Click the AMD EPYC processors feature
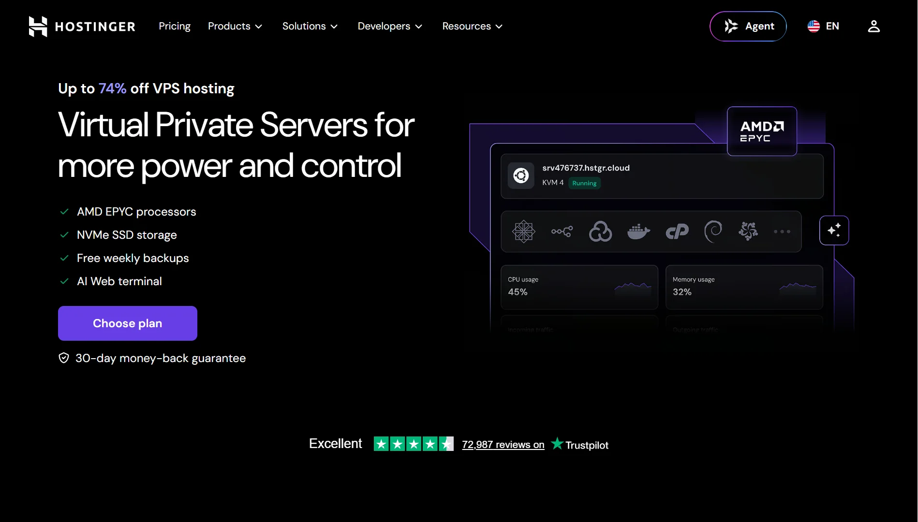 [x=136, y=212]
